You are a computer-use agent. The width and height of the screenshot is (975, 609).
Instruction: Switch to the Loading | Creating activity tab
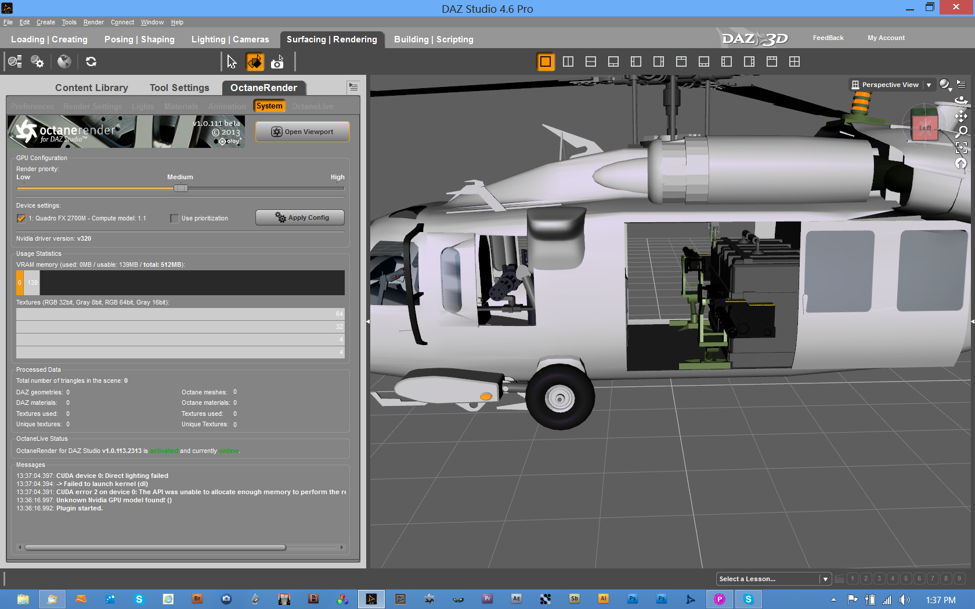[49, 39]
